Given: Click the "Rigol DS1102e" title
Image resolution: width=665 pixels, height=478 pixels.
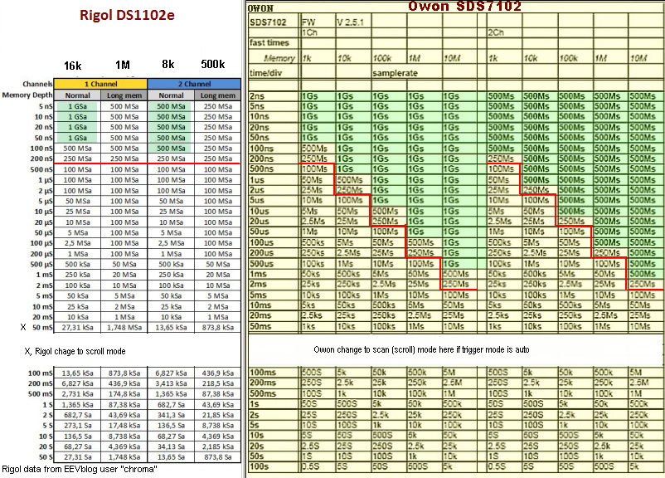Looking at the screenshot, I should pyautogui.click(x=127, y=15).
